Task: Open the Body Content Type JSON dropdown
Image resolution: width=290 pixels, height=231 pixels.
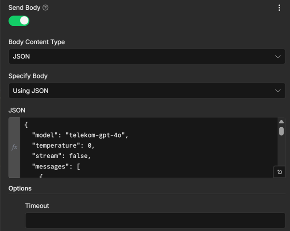Action: (147, 56)
